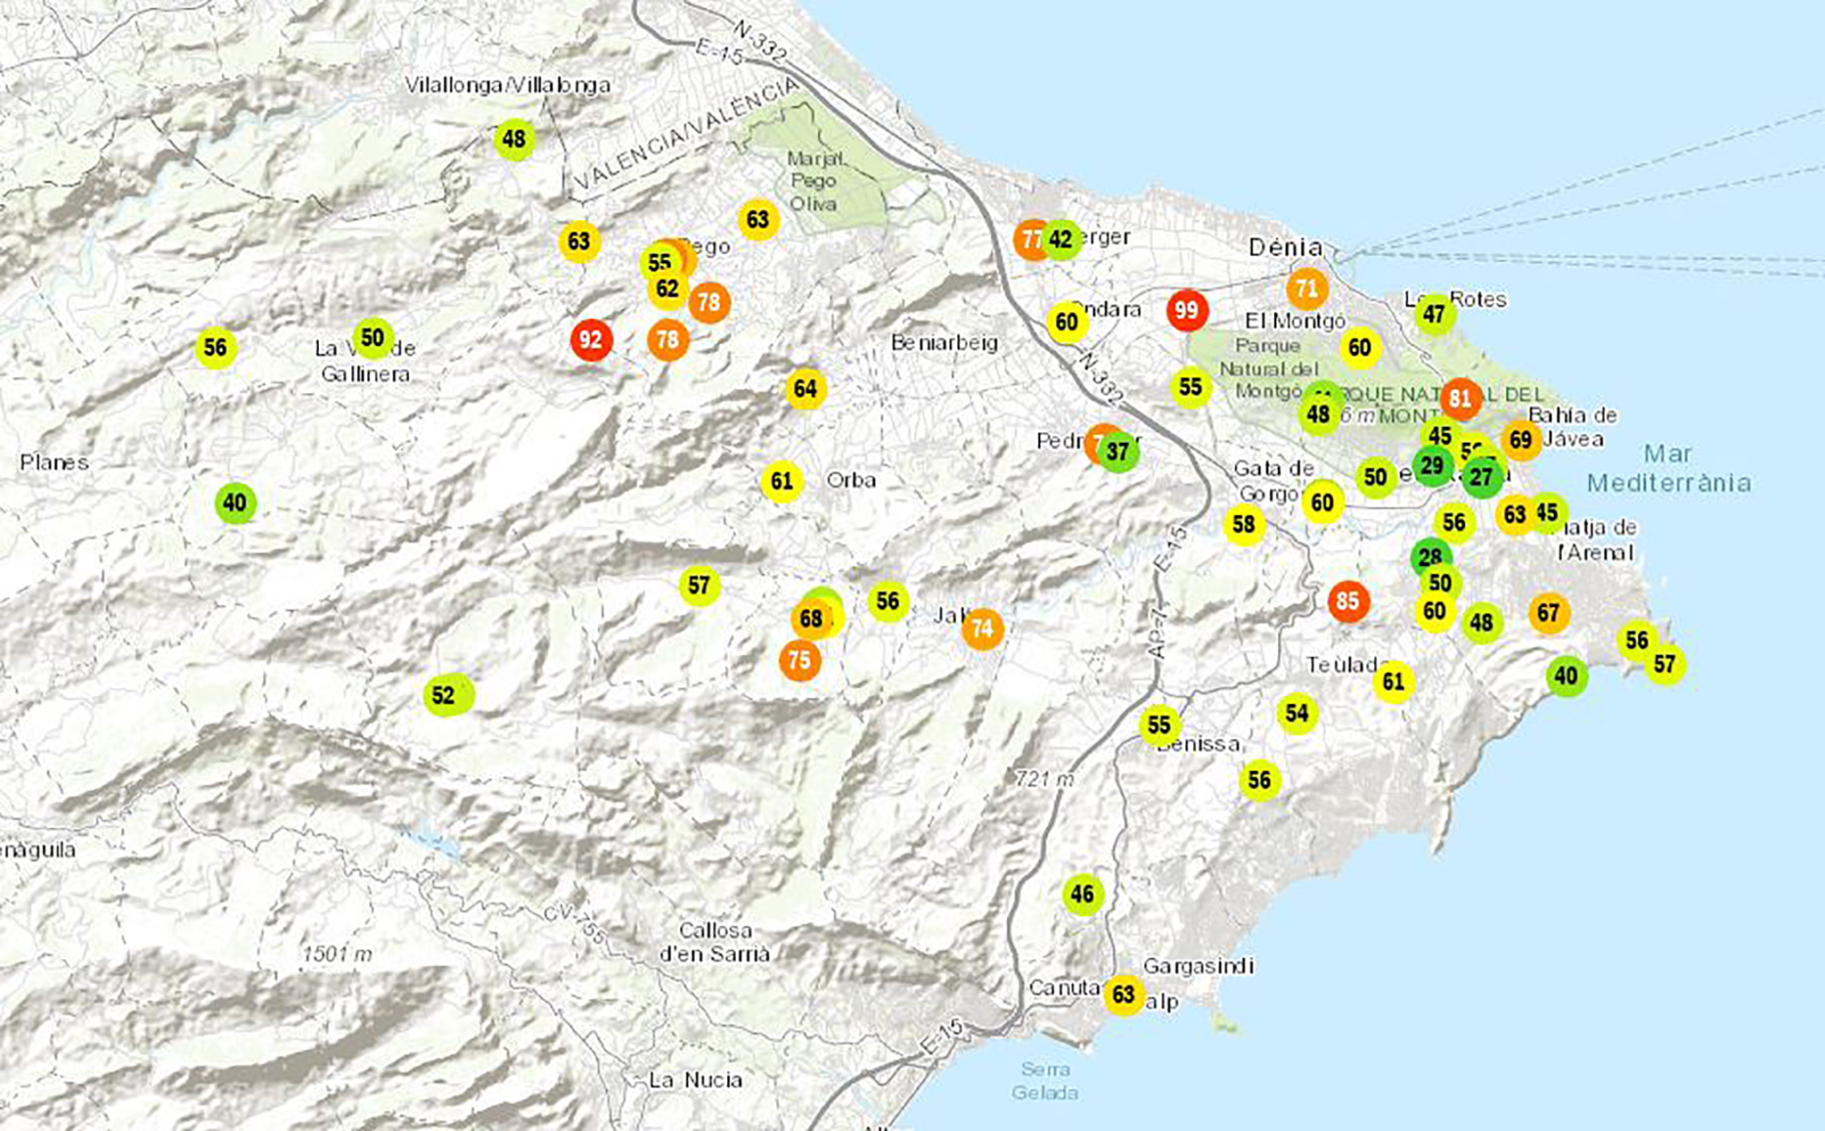Click the orange 74 marker near Jalón
This screenshot has width=1825, height=1131.
(982, 628)
